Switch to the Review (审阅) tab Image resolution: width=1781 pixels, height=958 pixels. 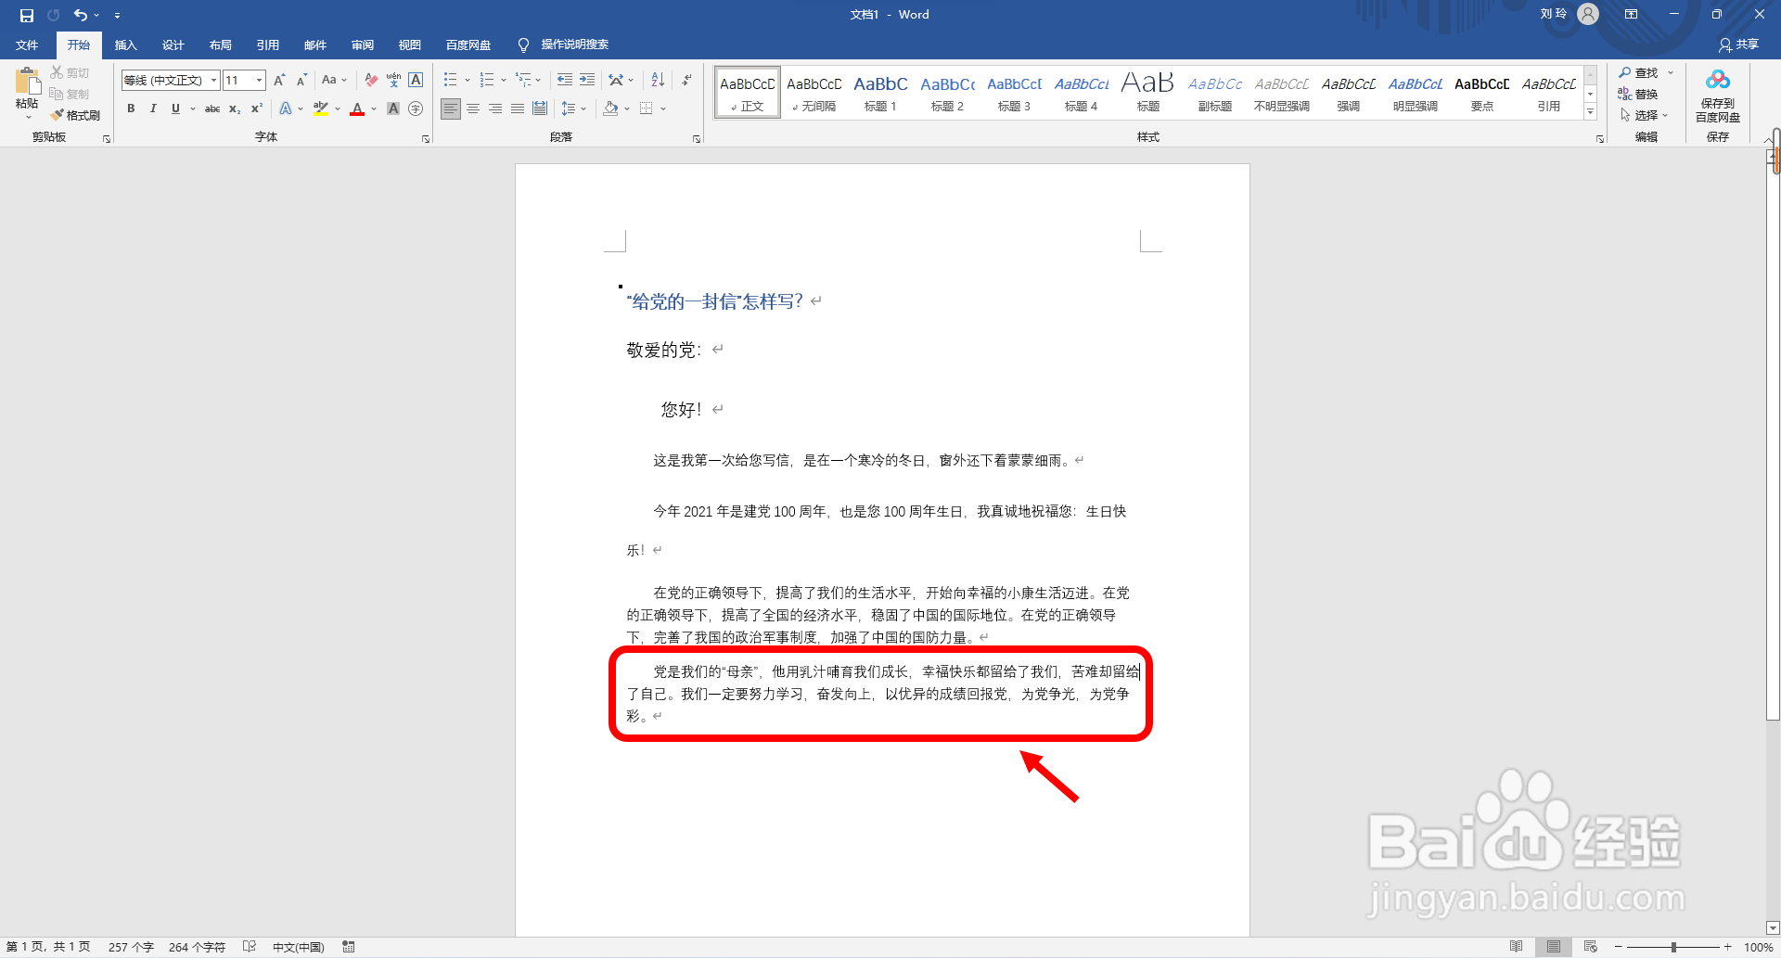362,45
